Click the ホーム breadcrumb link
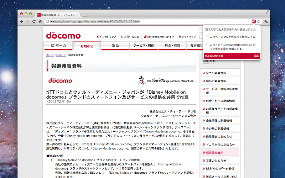 tap(50, 55)
